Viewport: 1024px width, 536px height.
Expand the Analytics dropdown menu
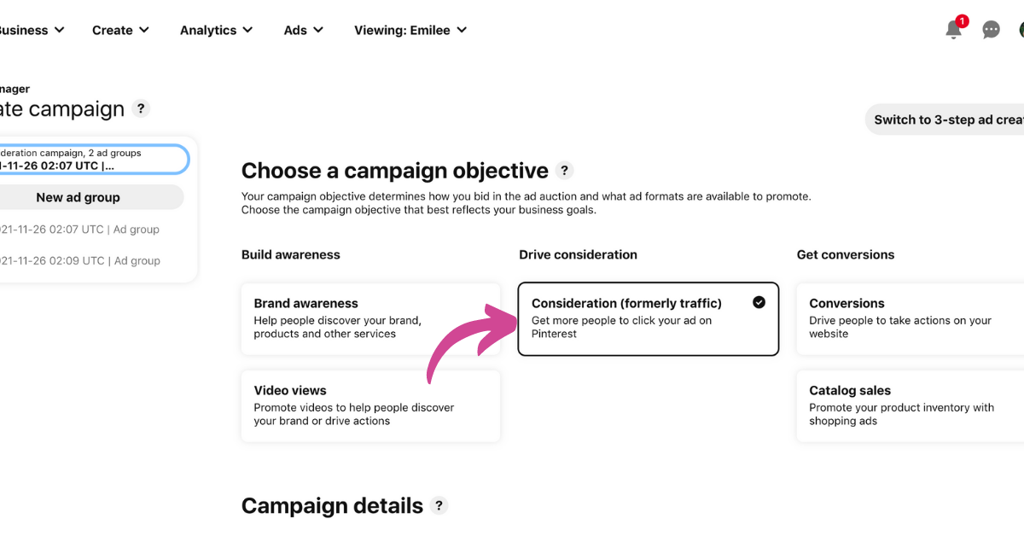click(x=216, y=30)
